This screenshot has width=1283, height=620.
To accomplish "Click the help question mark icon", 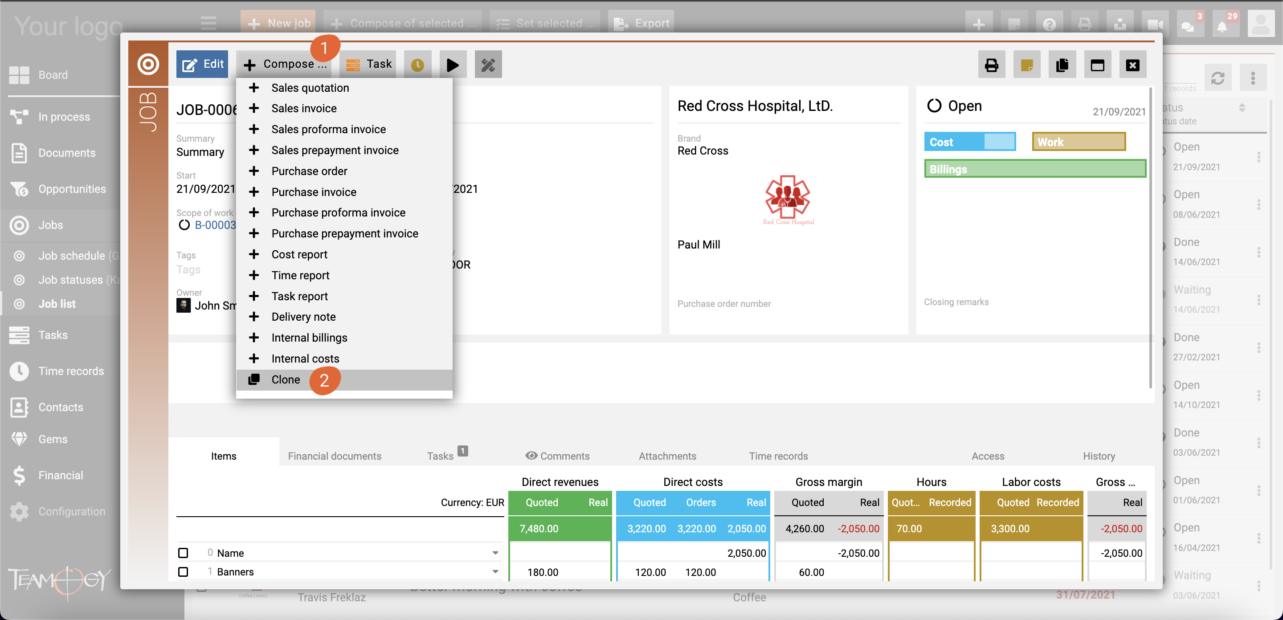I will [1049, 24].
